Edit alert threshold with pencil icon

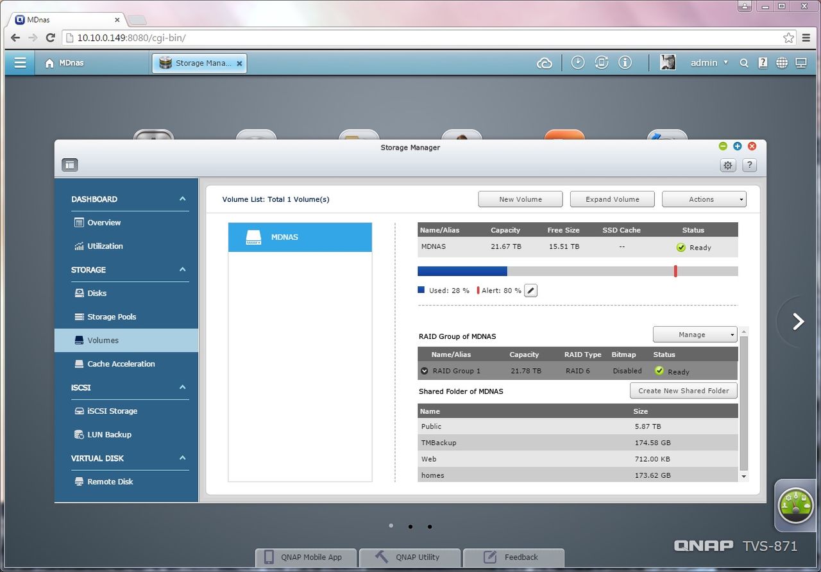tap(530, 291)
